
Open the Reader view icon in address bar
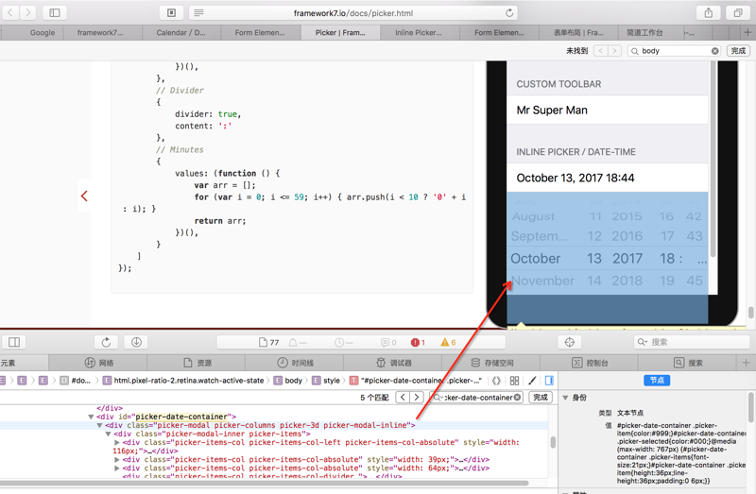tap(198, 13)
